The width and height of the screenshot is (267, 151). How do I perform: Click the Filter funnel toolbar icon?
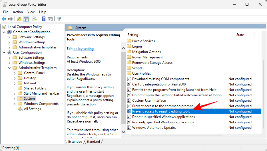[x=59, y=19]
